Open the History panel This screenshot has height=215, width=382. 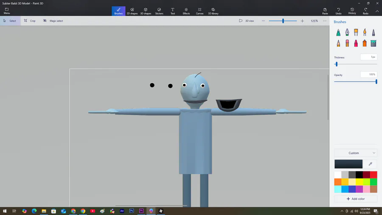point(352,11)
